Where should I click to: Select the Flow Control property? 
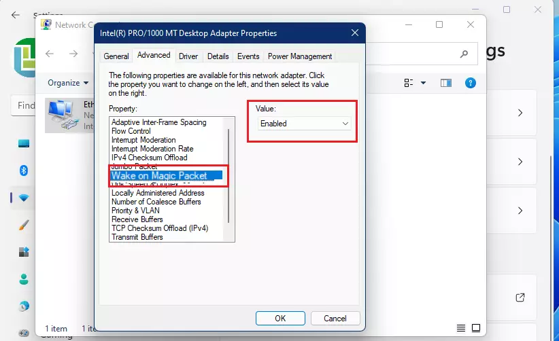point(131,131)
